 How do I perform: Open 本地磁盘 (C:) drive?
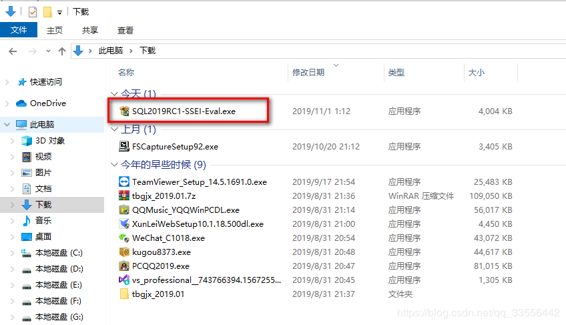coord(59,253)
